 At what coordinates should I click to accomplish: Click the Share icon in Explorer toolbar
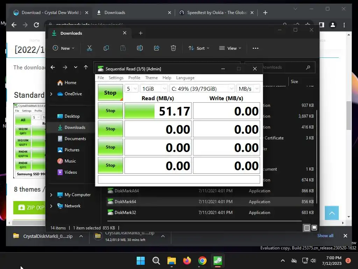coord(157,48)
